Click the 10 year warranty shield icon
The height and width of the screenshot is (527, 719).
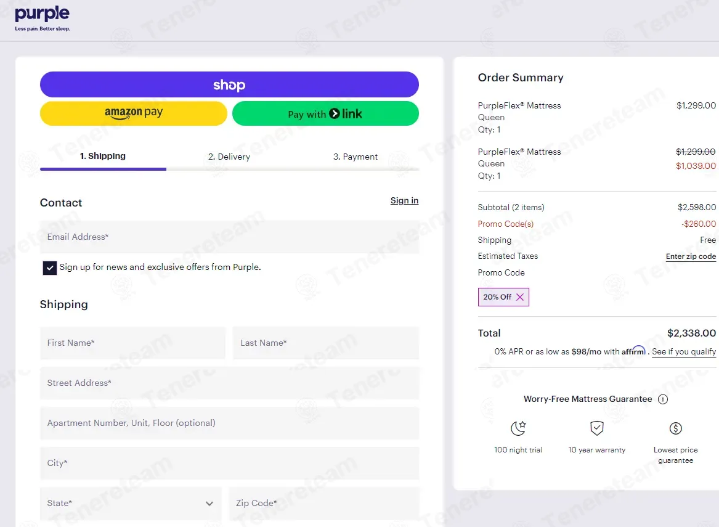596,428
